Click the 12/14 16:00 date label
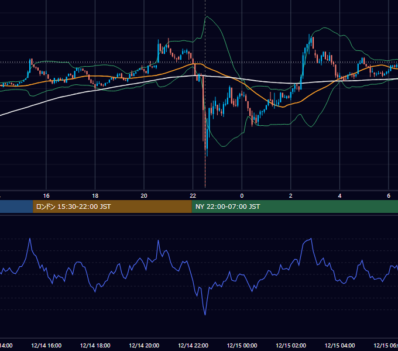Image resolution: width=398 pixels, height=351 pixels. pos(46,345)
